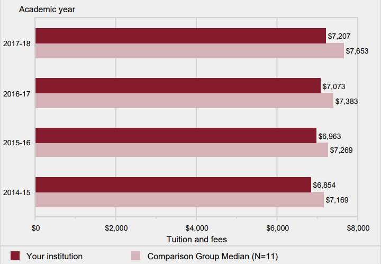Click the Academic year axis title
This screenshot has height=264, width=381.
[47, 10]
